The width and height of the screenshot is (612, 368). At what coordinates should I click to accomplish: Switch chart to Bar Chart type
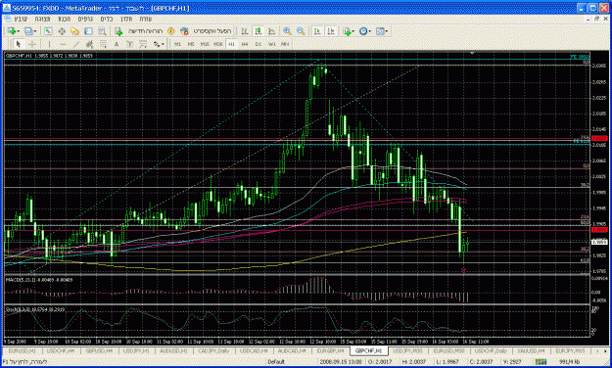coord(245,30)
